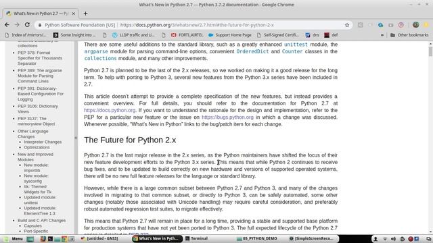Select the What's New in Python 2.7 tab
Image resolution: width=433 pixels, height=243 pixels.
(x=41, y=13)
